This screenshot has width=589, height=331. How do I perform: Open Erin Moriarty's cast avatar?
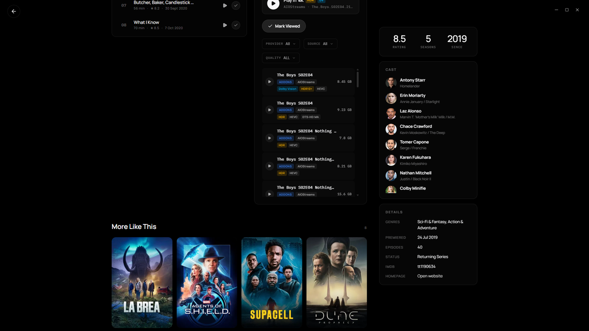391,98
